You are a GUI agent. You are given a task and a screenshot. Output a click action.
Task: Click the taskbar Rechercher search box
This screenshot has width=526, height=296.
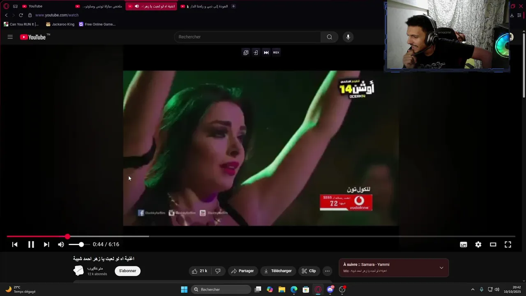[221, 289]
